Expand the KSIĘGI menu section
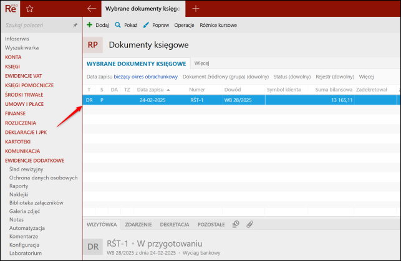Image resolution: width=401 pixels, height=261 pixels. 12,67
